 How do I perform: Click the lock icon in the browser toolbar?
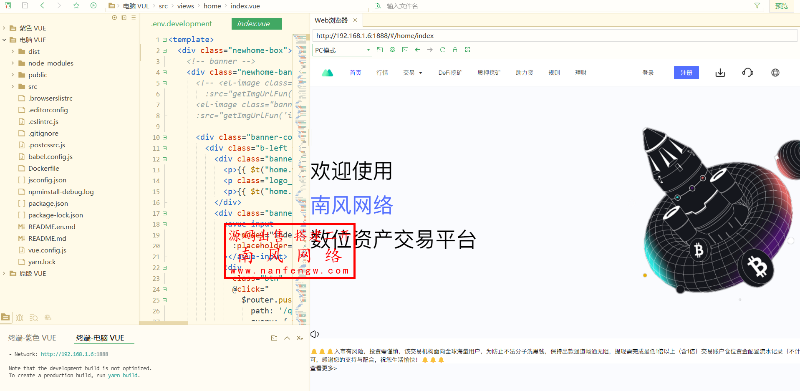[455, 50]
